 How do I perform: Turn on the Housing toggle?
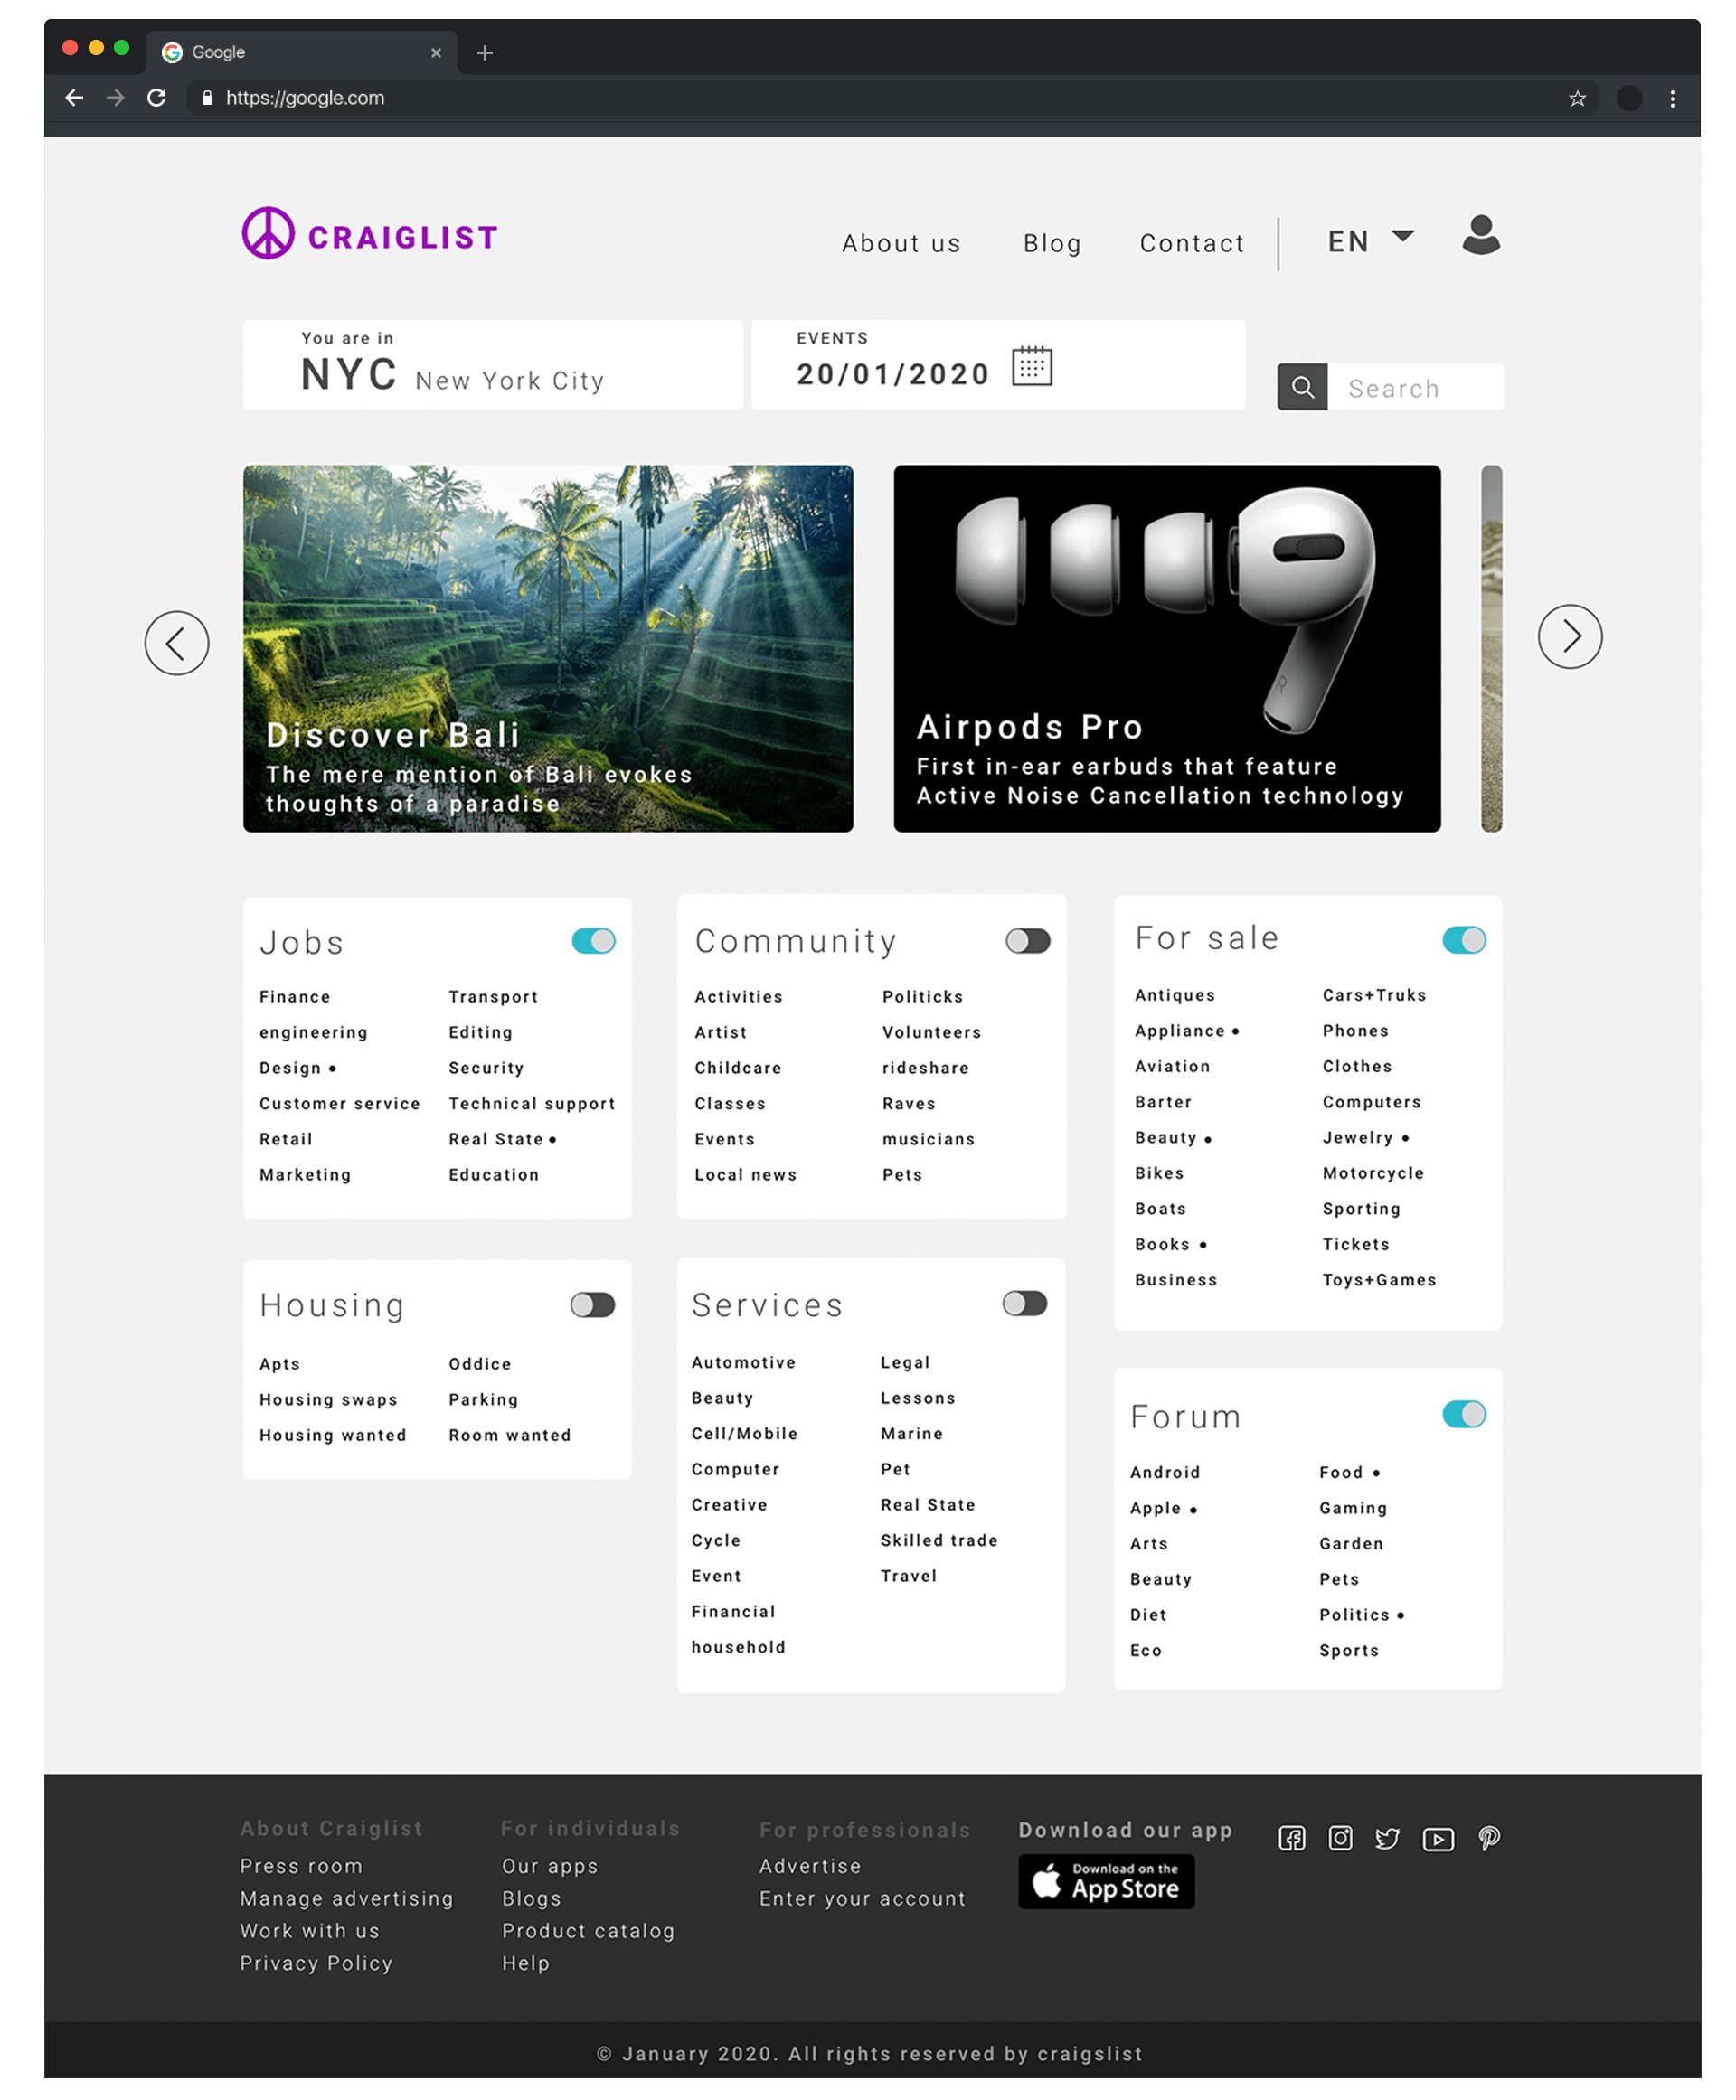pyautogui.click(x=593, y=1305)
